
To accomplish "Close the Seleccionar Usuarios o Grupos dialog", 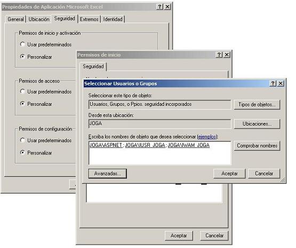I will coord(281,83).
